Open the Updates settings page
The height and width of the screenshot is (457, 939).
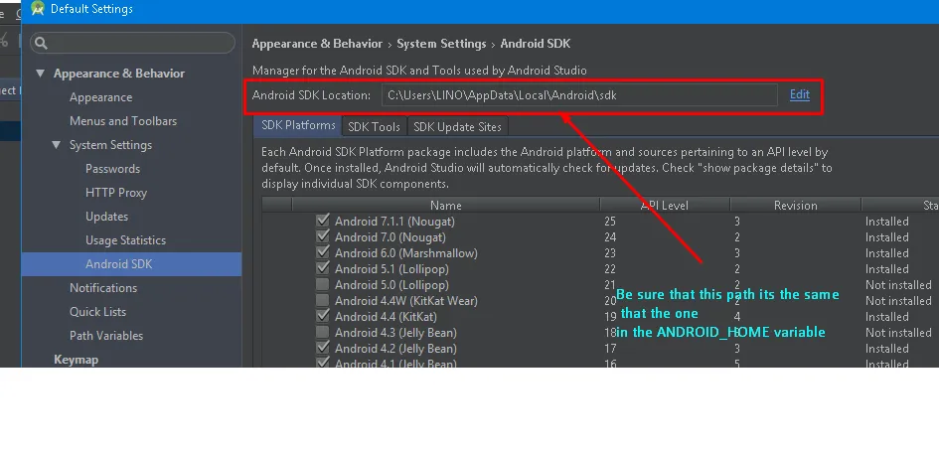106,217
